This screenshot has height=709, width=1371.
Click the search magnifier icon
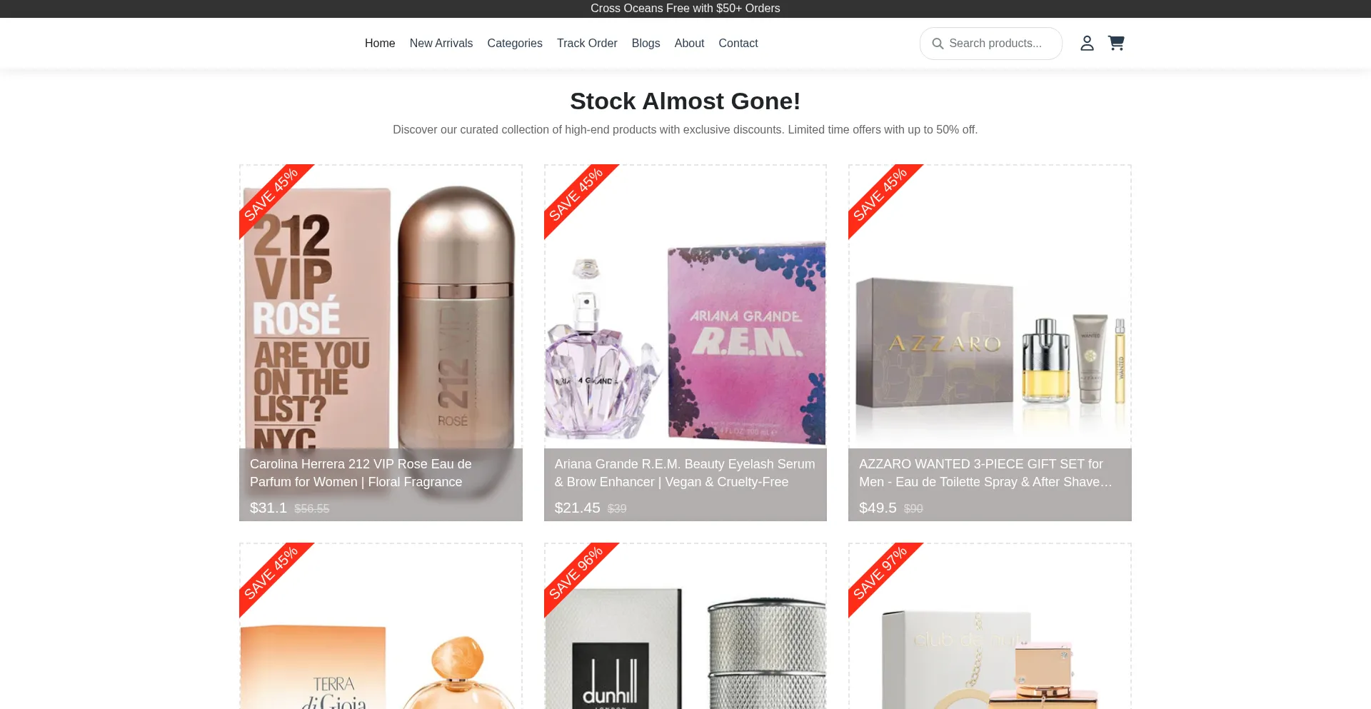pyautogui.click(x=938, y=44)
